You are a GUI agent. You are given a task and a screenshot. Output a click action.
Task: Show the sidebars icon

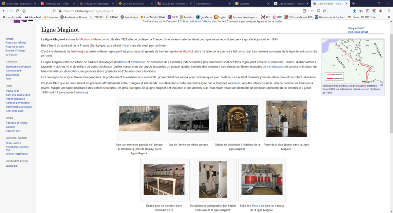pos(367,11)
